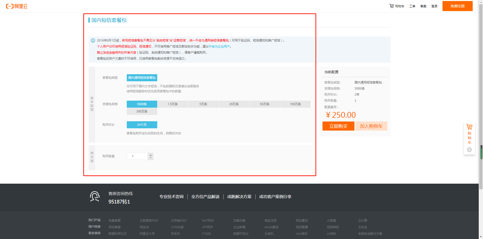483x239 pixels.
Task: Open the 企业邮箱 footer link
Action: (x=239, y=227)
